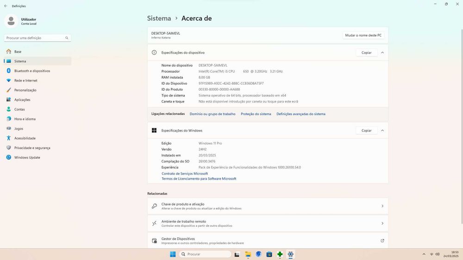This screenshot has height=260, width=463.
Task: Click the version value 24H2
Action: coord(203,149)
